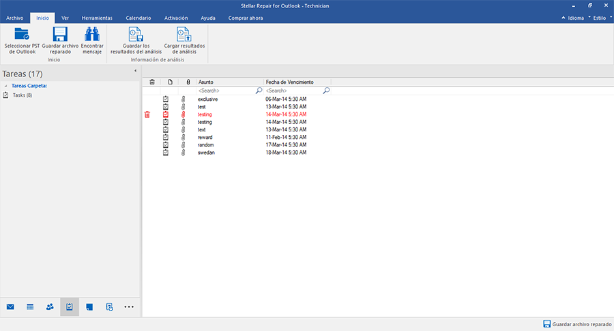Select red 'testing' task subject

(x=205, y=114)
